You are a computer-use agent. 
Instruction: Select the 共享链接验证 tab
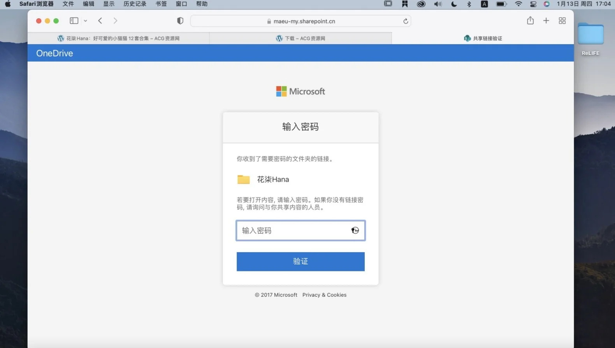tap(483, 38)
